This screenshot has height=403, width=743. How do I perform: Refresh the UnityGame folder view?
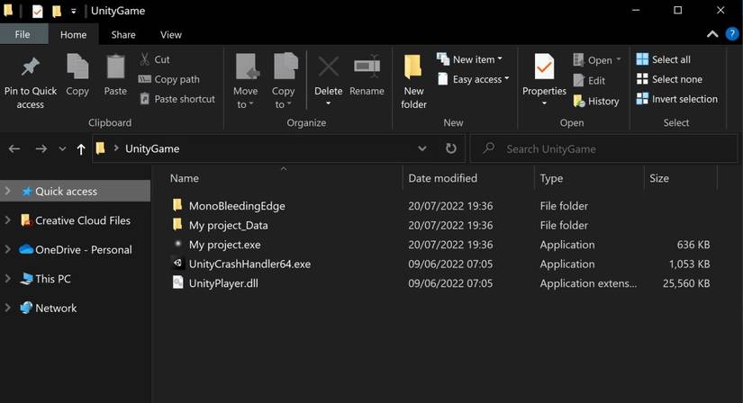[x=451, y=148]
